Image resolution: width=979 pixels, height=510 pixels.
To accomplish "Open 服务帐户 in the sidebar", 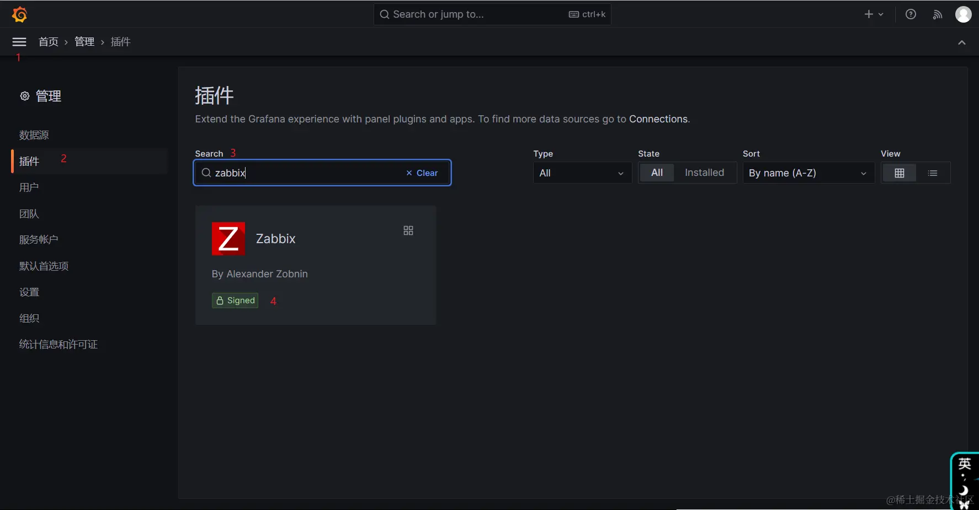I will (x=39, y=240).
